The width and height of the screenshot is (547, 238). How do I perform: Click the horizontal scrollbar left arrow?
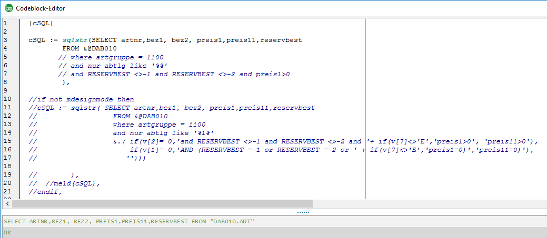(6, 203)
